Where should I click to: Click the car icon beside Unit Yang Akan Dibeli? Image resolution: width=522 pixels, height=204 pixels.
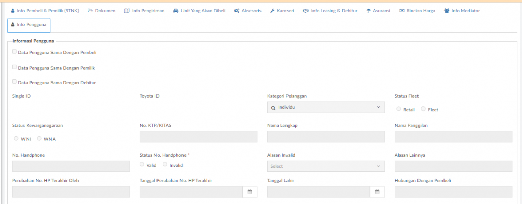[x=175, y=11]
